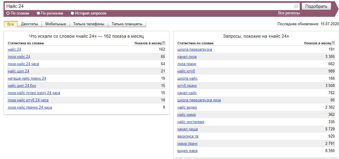Open help icon beside left Показов в месяц
The image size is (339, 159).
164,43
